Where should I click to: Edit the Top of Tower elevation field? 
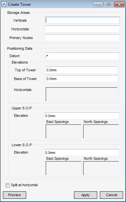tap(82, 70)
